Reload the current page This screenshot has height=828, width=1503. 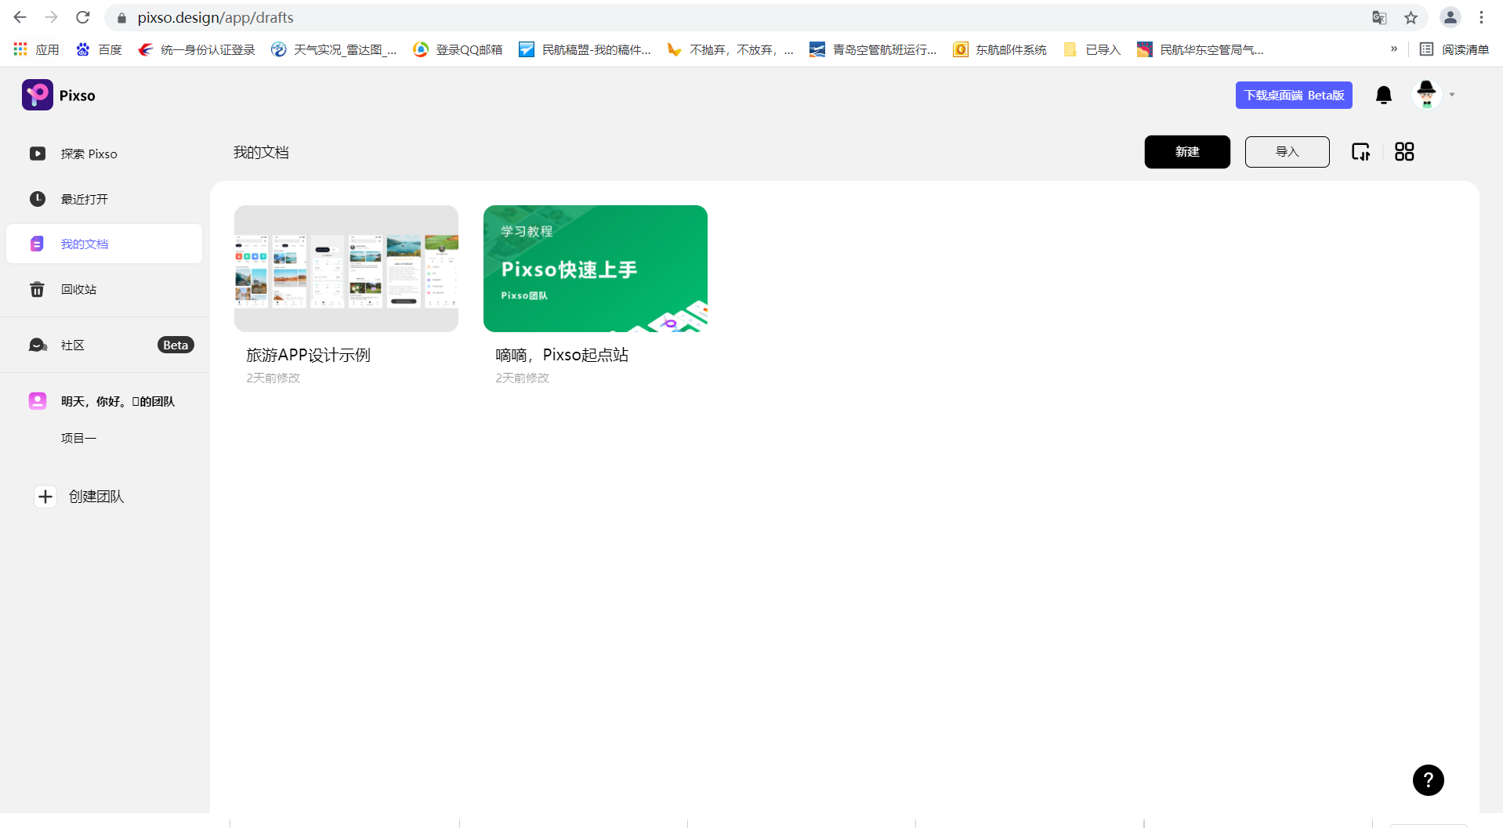tap(83, 17)
